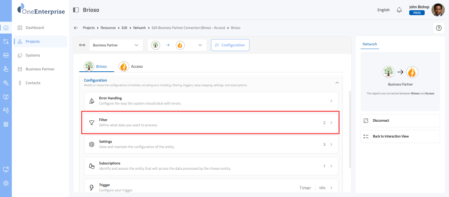The width and height of the screenshot is (449, 197).
Task: Go to Dashboard in the side menu
Action: (35, 28)
